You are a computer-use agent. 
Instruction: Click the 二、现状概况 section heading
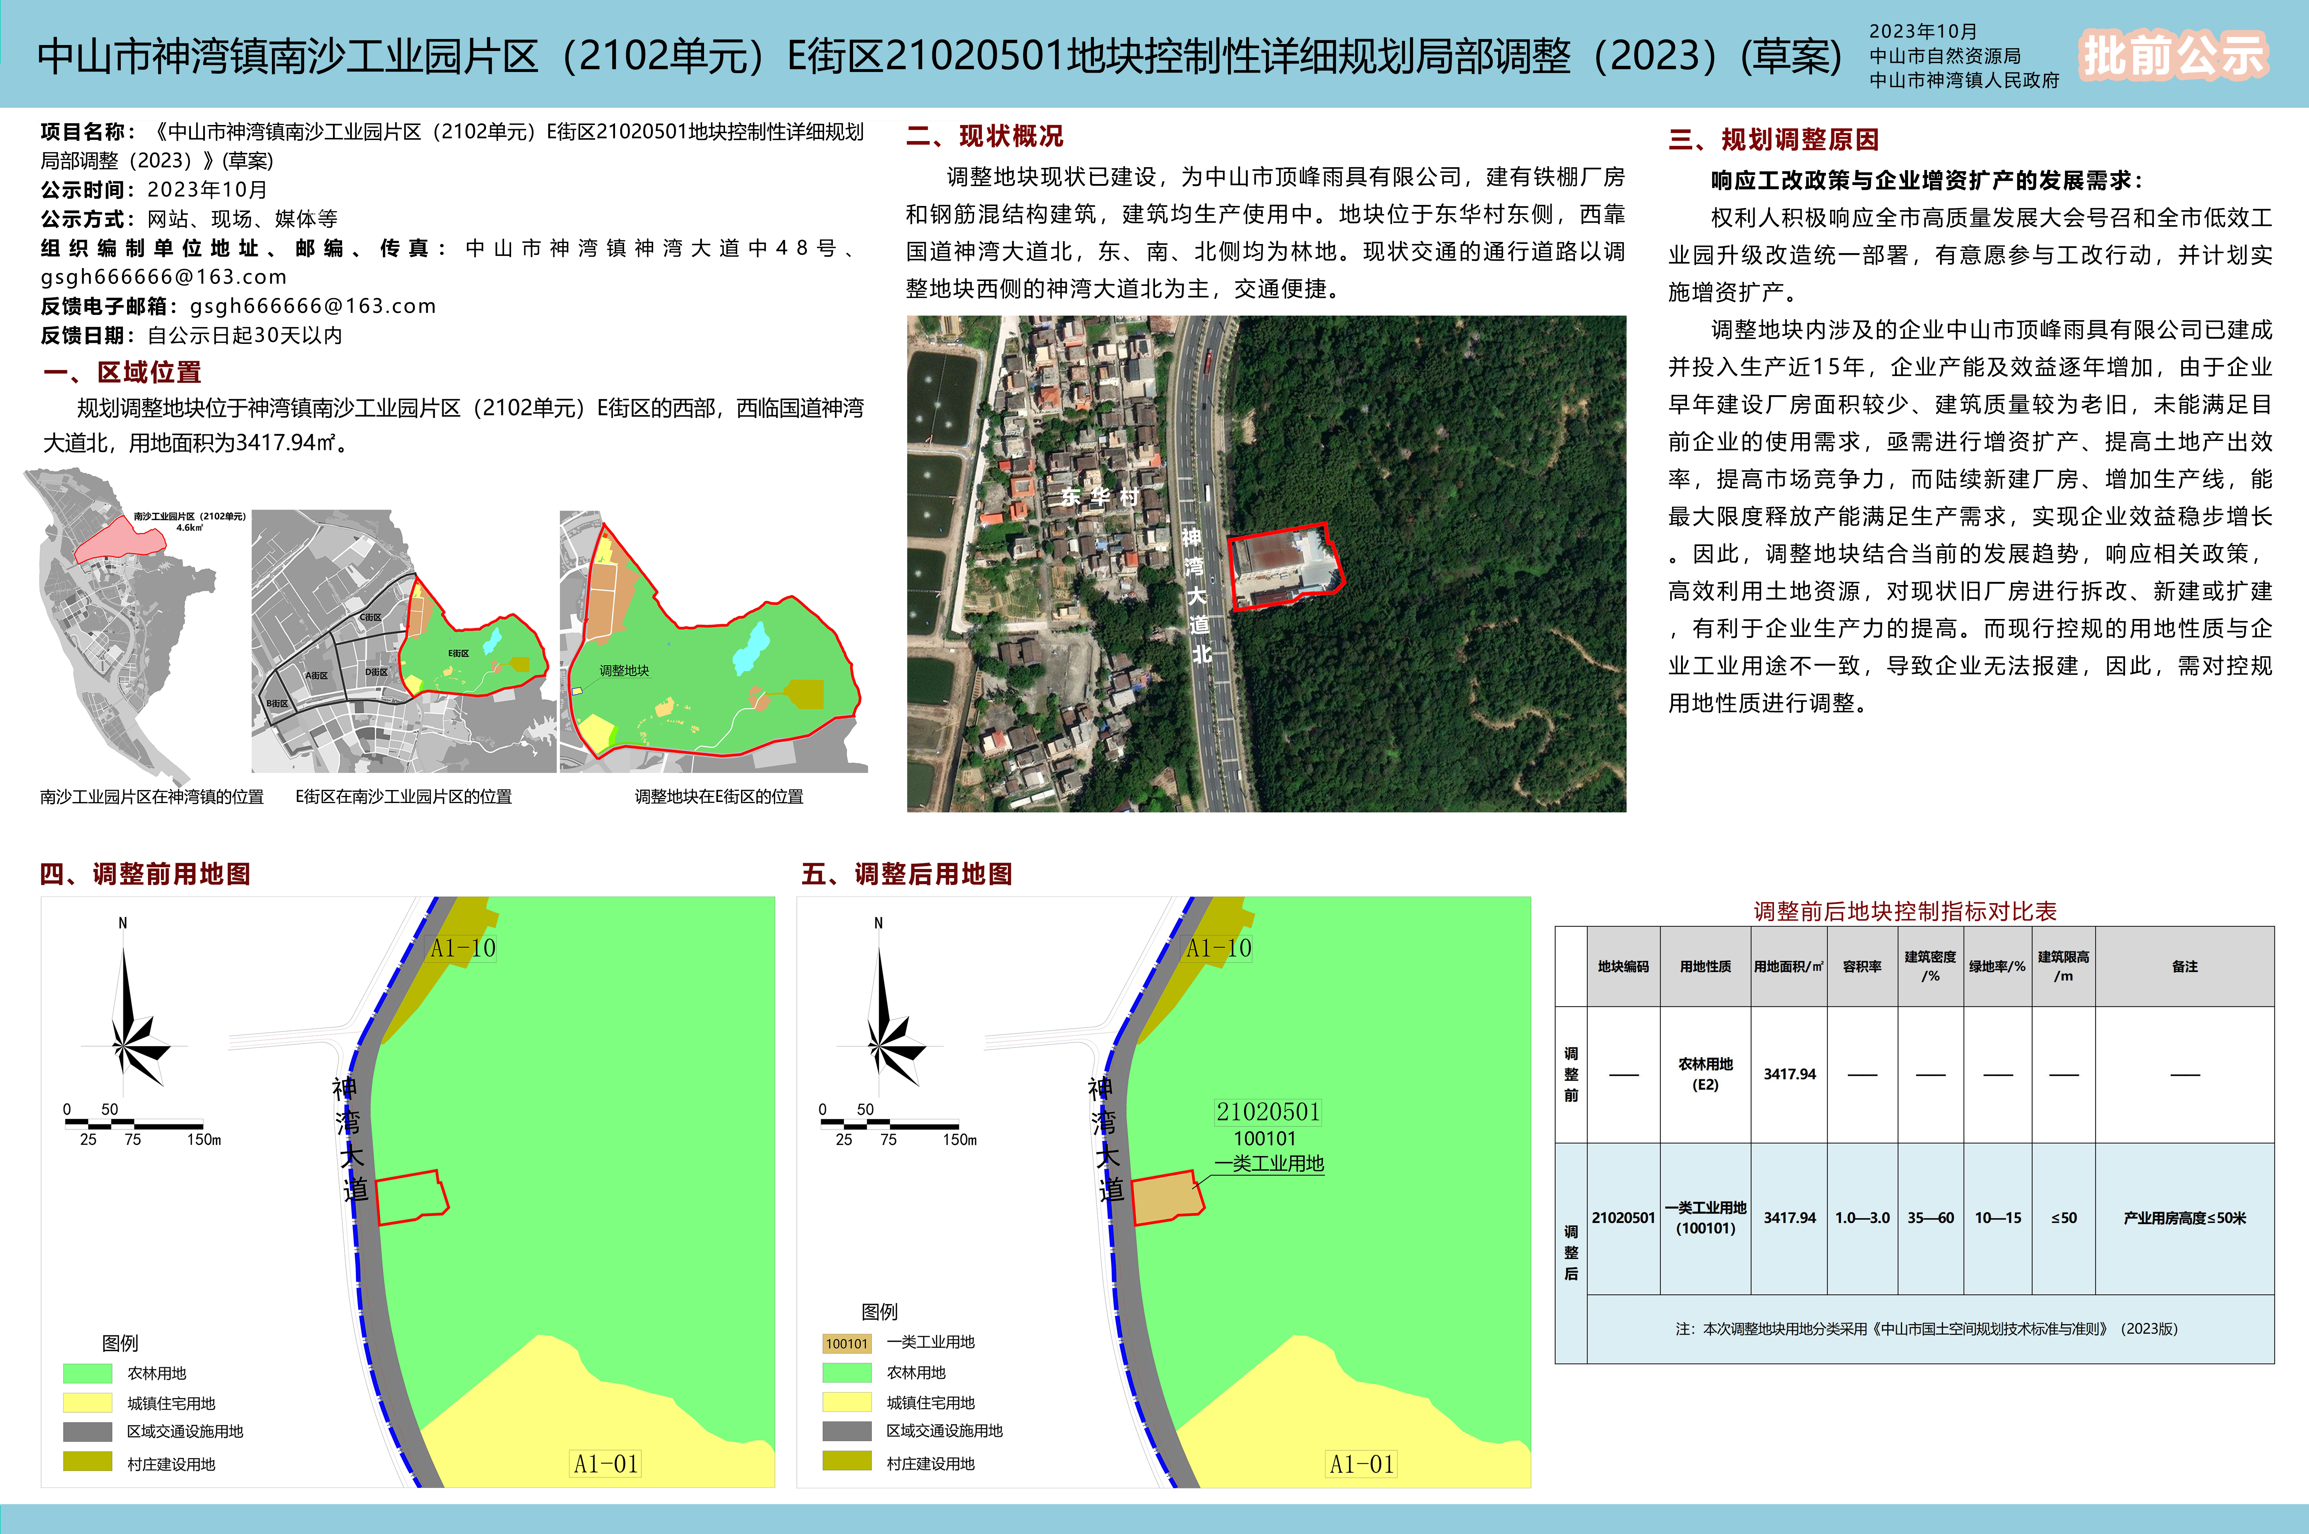point(984,136)
